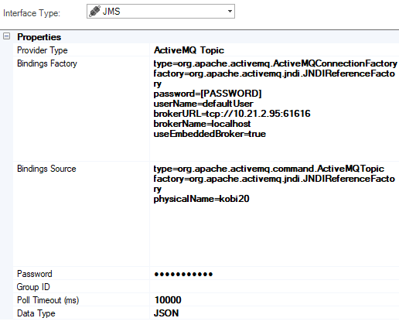
Task: Select the Interface Type JMS combo box
Action: (161, 12)
